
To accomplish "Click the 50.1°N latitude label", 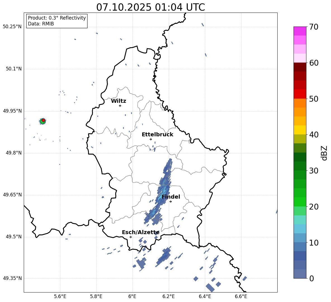I will [x=14, y=69].
